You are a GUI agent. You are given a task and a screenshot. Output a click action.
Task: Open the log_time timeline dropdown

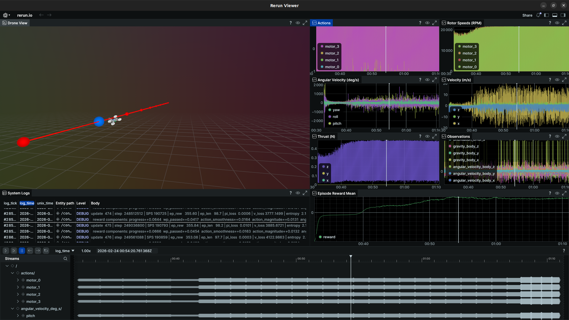(65, 251)
